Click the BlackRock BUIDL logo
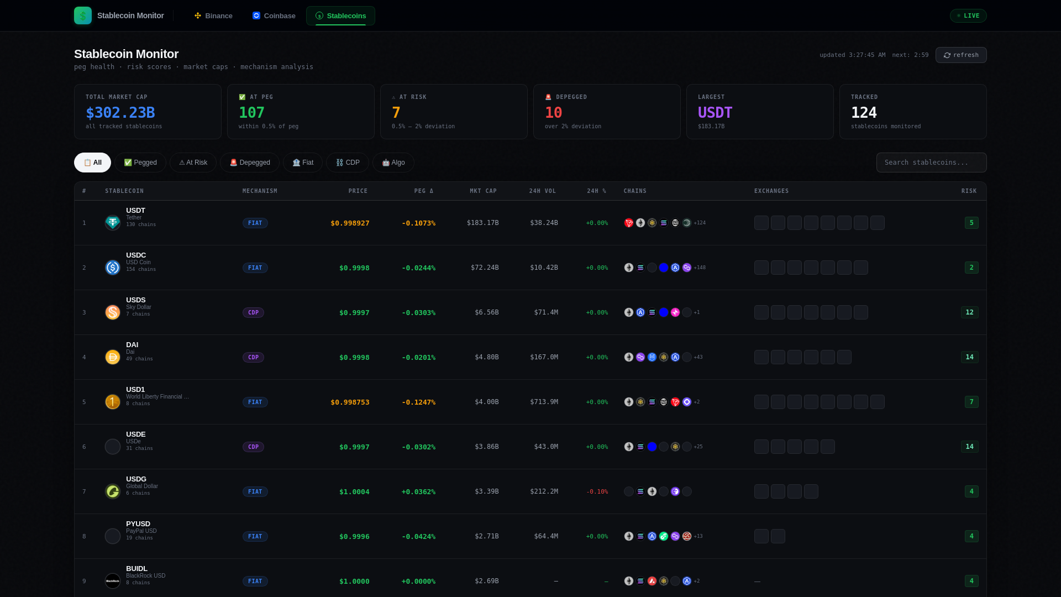This screenshot has height=597, width=1061. 113,581
